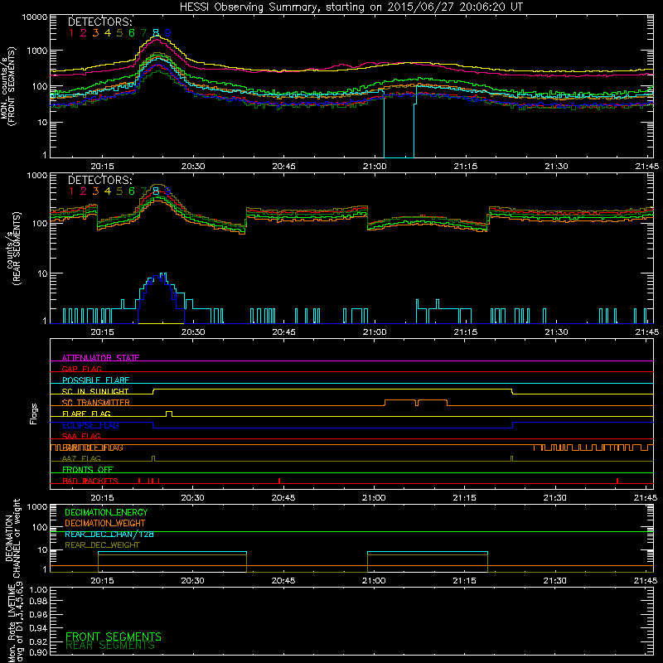Click DETECTORS: heading in the rear segments plot

click(x=100, y=181)
